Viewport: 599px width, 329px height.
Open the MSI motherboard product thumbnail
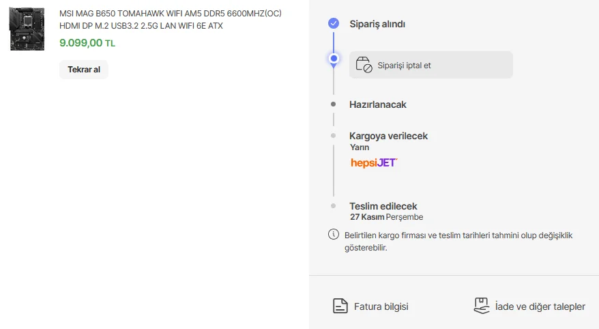[27, 29]
